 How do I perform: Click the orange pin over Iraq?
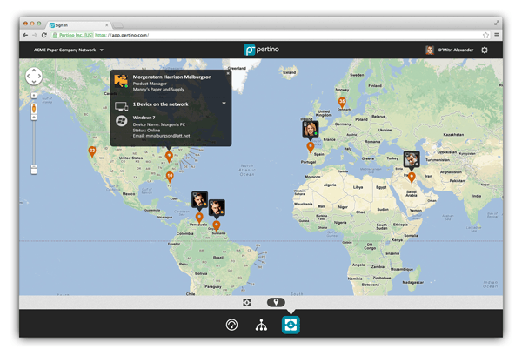click(412, 178)
